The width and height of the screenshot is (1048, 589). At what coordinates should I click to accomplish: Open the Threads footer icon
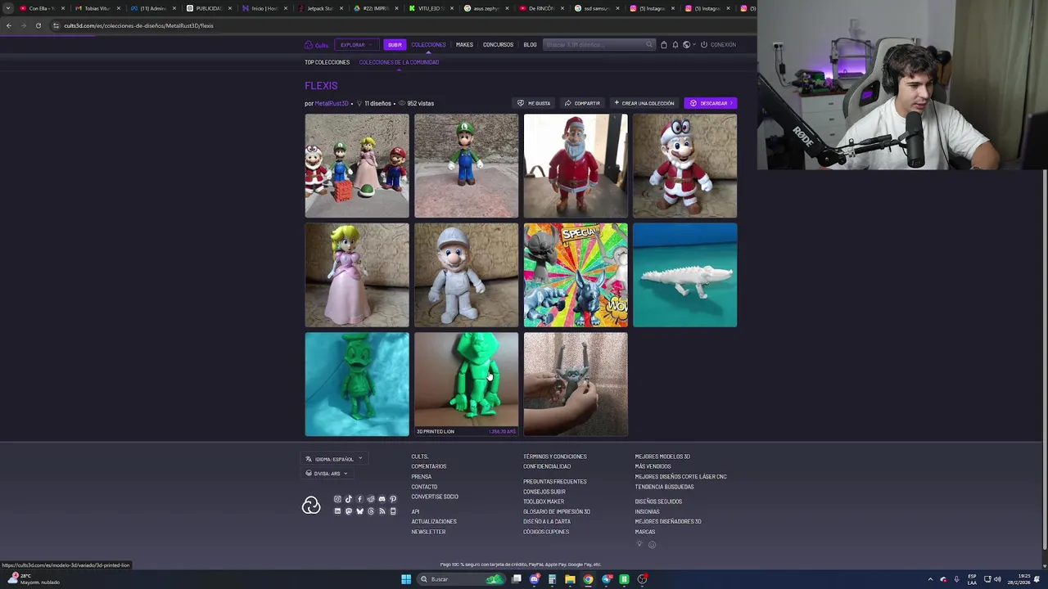(371, 511)
